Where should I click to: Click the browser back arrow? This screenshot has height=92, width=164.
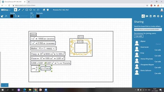(x=2, y=6)
